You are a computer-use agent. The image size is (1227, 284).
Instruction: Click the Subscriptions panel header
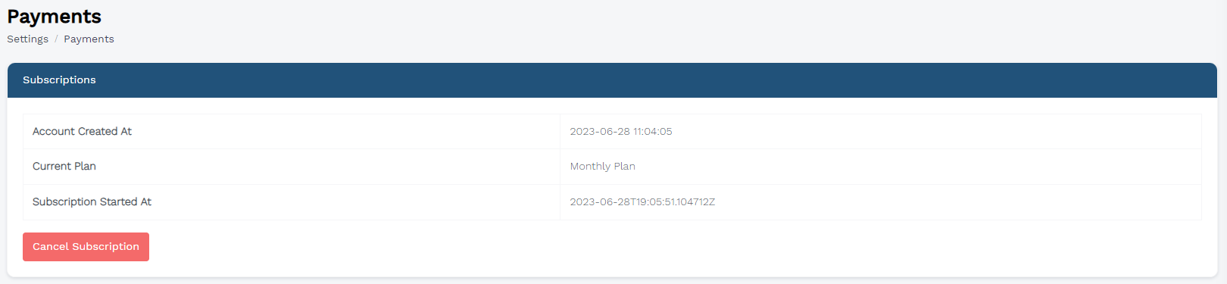pyautogui.click(x=612, y=80)
